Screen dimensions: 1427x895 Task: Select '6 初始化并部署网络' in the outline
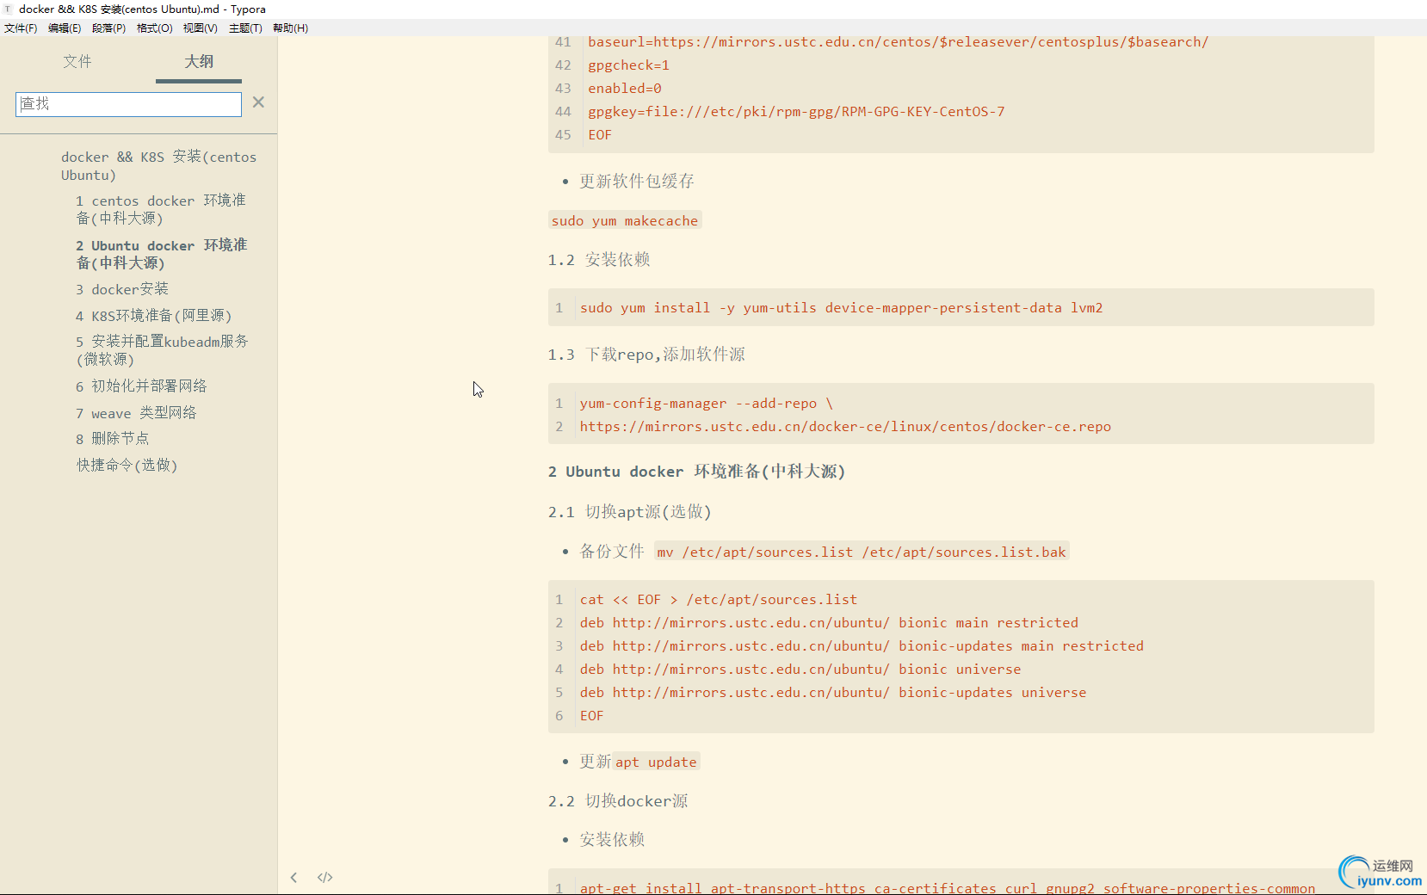pyautogui.click(x=142, y=386)
